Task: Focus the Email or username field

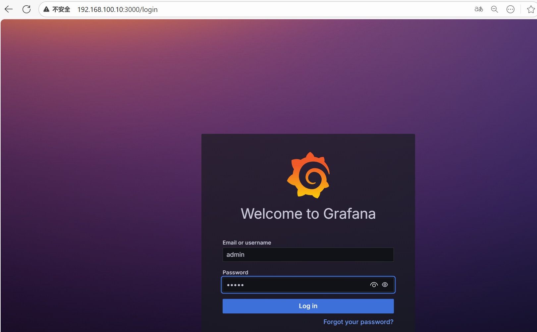Action: pyautogui.click(x=308, y=254)
